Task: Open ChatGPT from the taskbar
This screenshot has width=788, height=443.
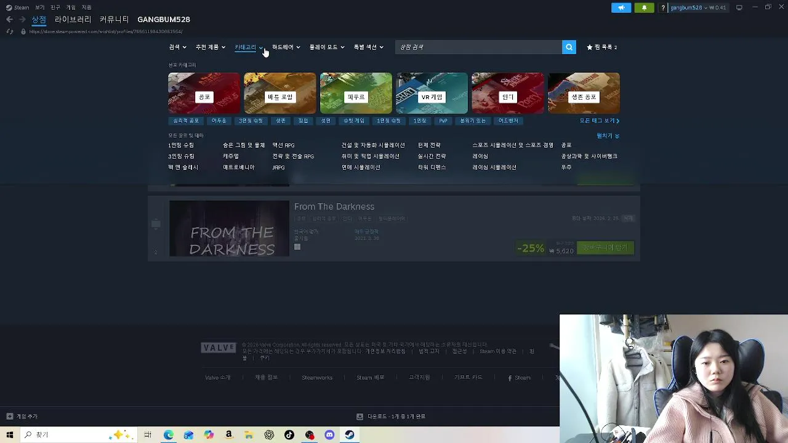Action: click(269, 435)
